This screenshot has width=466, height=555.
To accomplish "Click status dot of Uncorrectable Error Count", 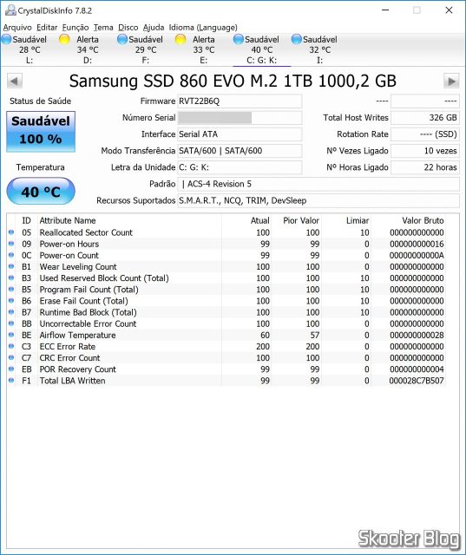I will point(11,323).
